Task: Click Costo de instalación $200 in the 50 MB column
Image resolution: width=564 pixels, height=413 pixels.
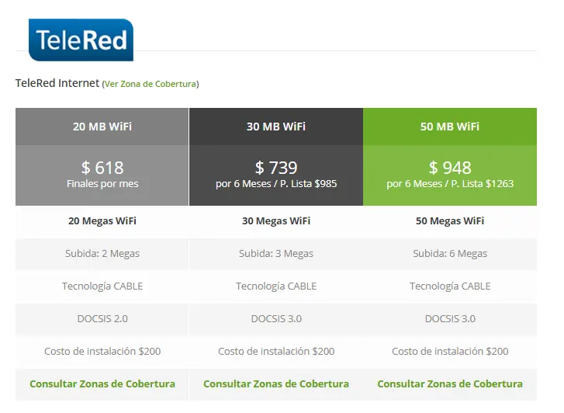Action: click(450, 351)
